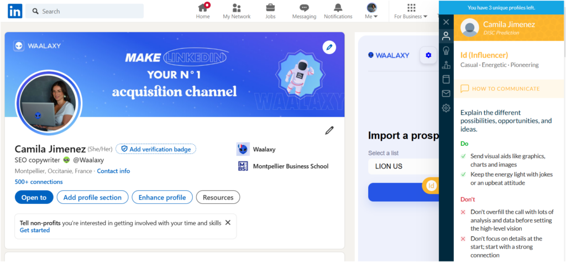Click 'DISC Prediction' subtitle text

tap(501, 33)
